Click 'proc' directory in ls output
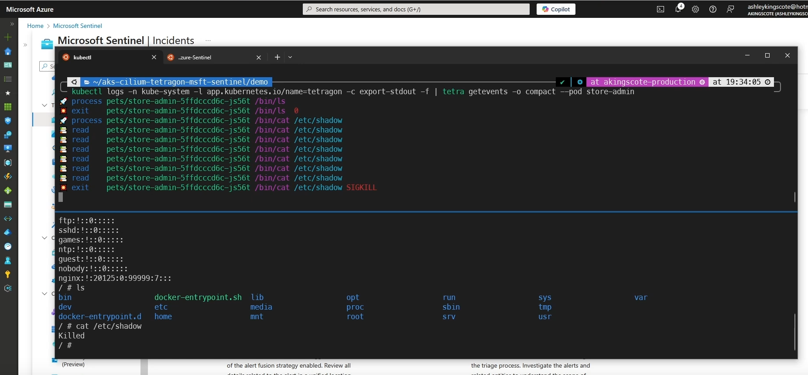808x375 pixels. [x=355, y=307]
